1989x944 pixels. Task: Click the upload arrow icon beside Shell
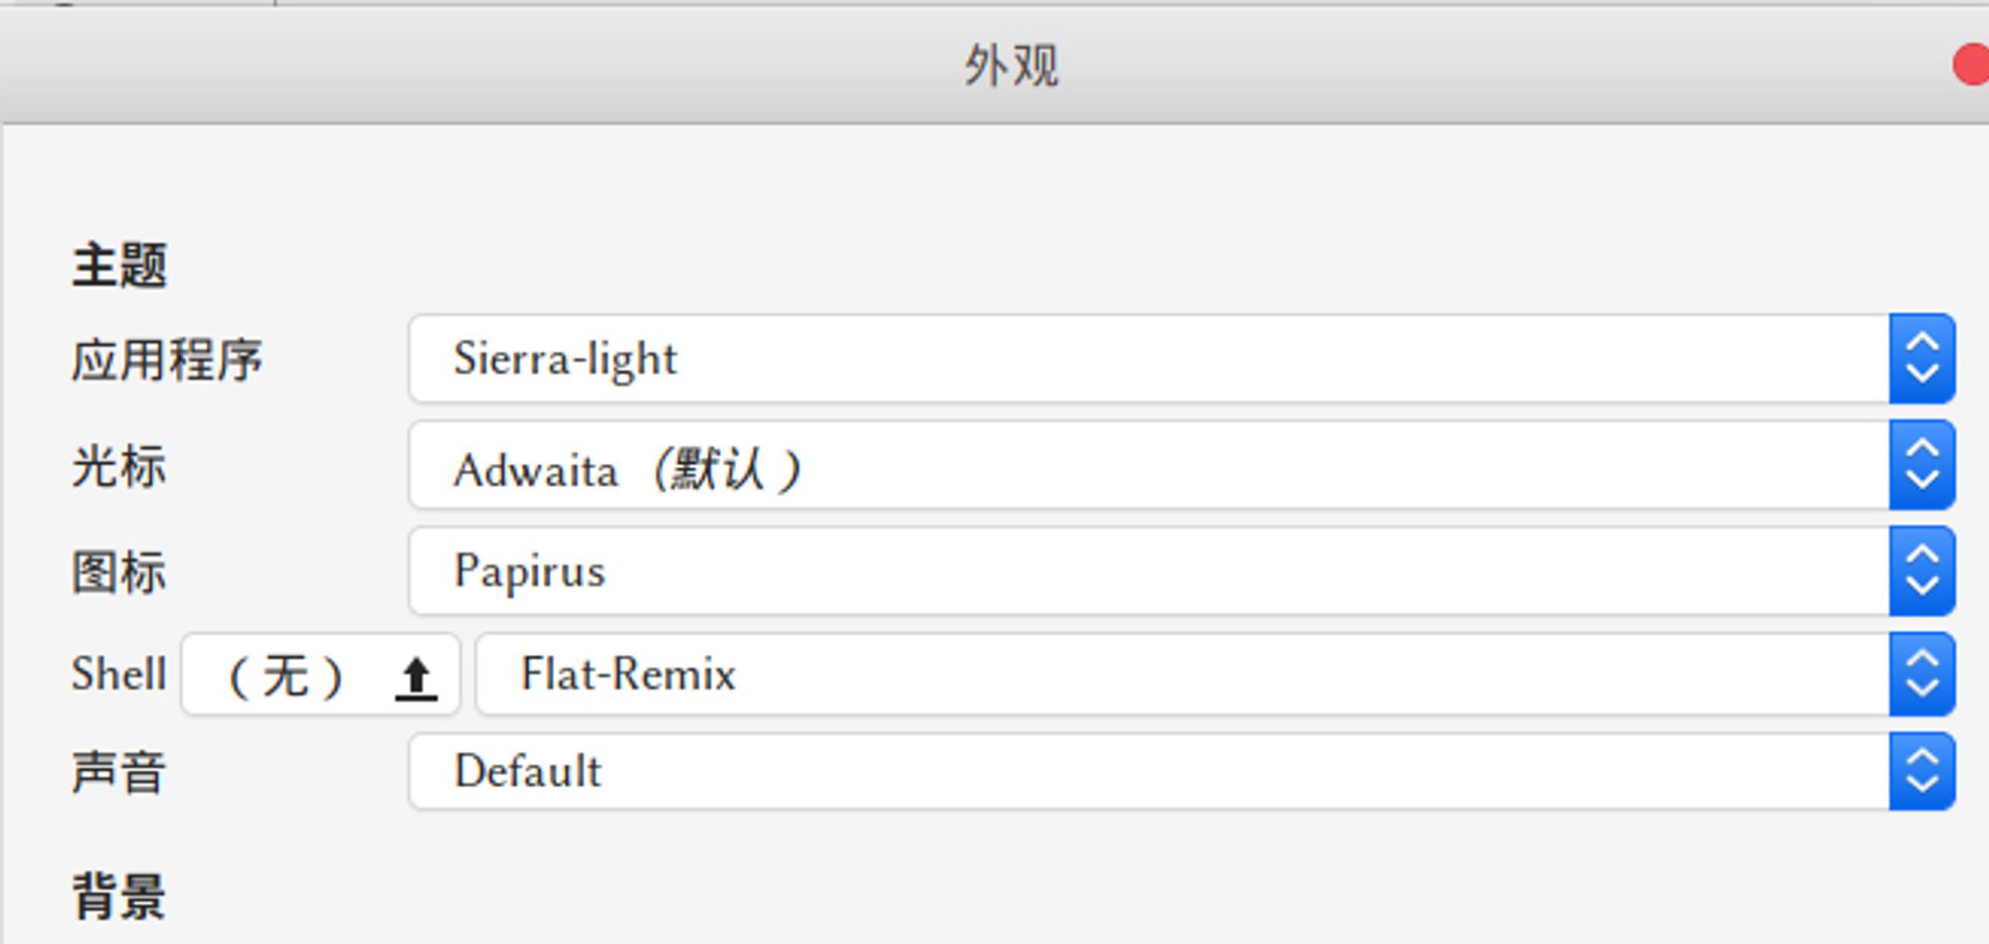pos(416,678)
